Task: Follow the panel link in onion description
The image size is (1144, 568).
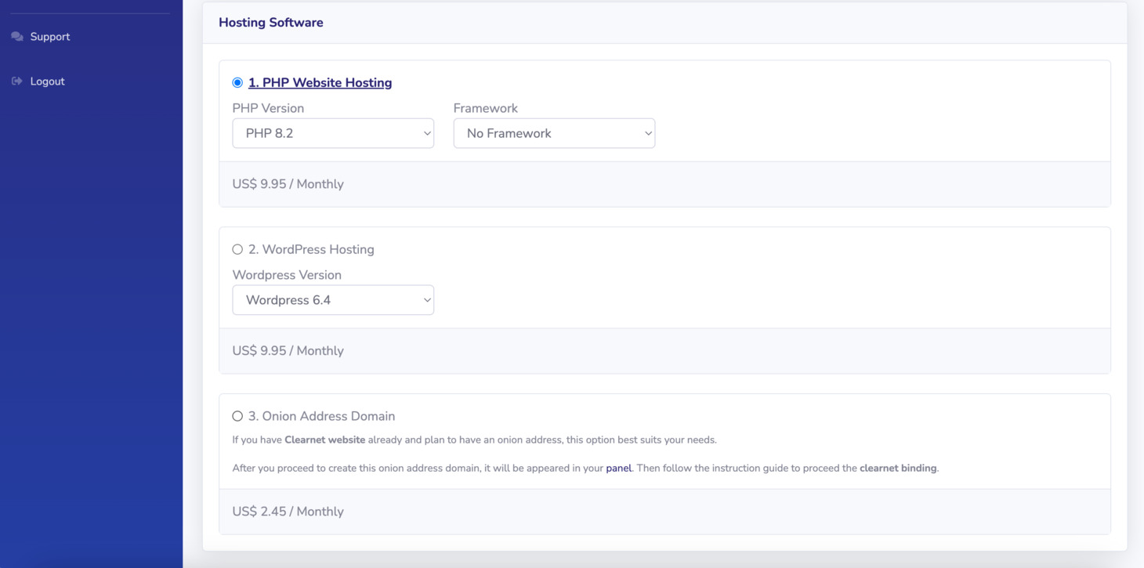Action: 619,468
